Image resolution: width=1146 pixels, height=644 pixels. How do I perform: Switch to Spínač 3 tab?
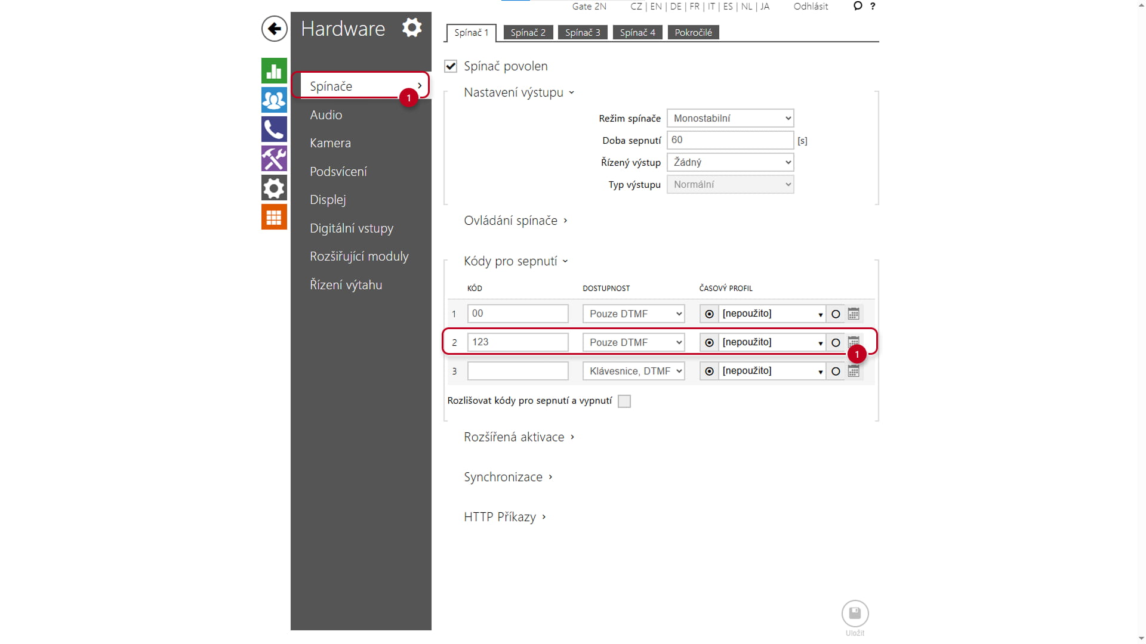[x=583, y=33]
